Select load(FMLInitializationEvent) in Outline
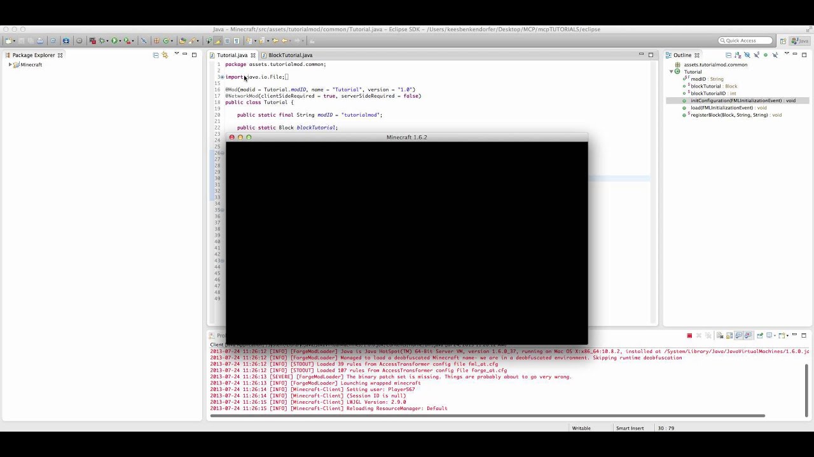This screenshot has height=457, width=814. point(729,108)
